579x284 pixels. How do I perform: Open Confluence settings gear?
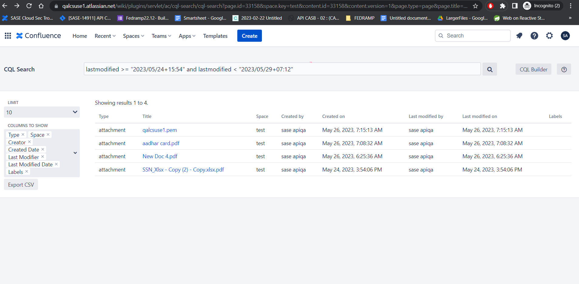click(550, 36)
